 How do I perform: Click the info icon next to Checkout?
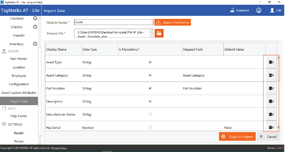(35, 19)
